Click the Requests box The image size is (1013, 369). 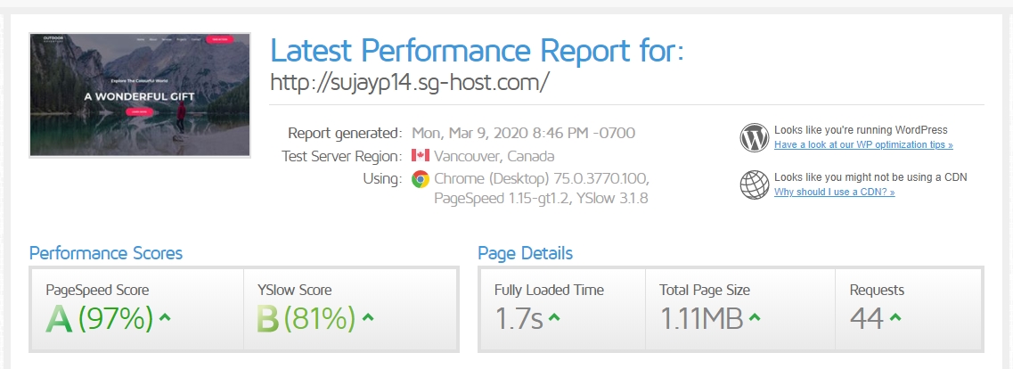(x=909, y=309)
